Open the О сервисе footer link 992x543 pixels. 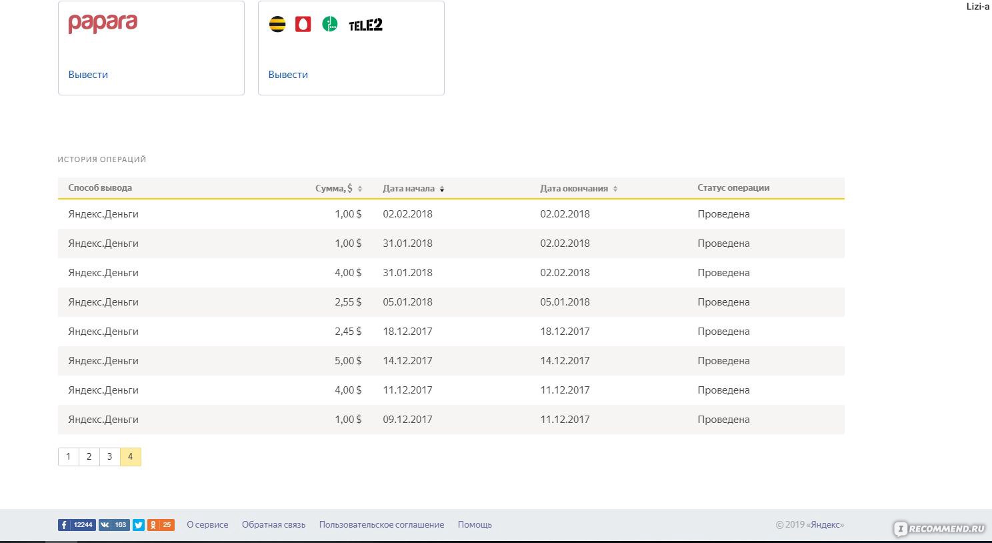(x=207, y=525)
